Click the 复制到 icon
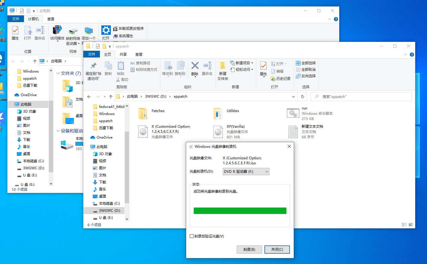The width and height of the screenshot is (427, 264). click(180, 66)
